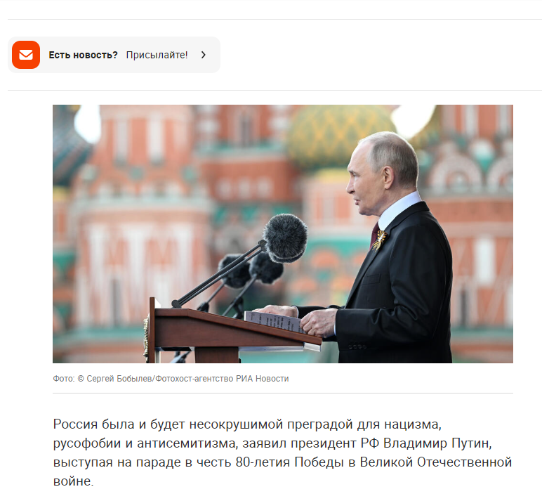Click the final word войне in the paragraph
542x501 pixels.
click(72, 481)
